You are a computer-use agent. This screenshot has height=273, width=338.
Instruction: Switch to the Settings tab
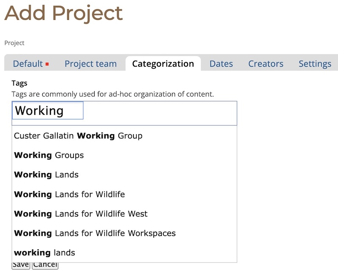(x=315, y=64)
